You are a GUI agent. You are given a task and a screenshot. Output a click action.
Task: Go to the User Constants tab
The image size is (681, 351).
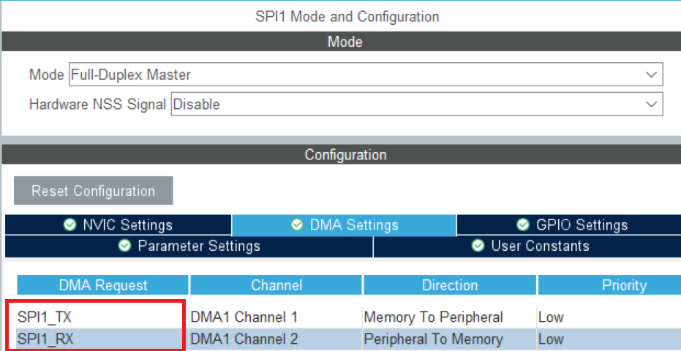tap(527, 246)
